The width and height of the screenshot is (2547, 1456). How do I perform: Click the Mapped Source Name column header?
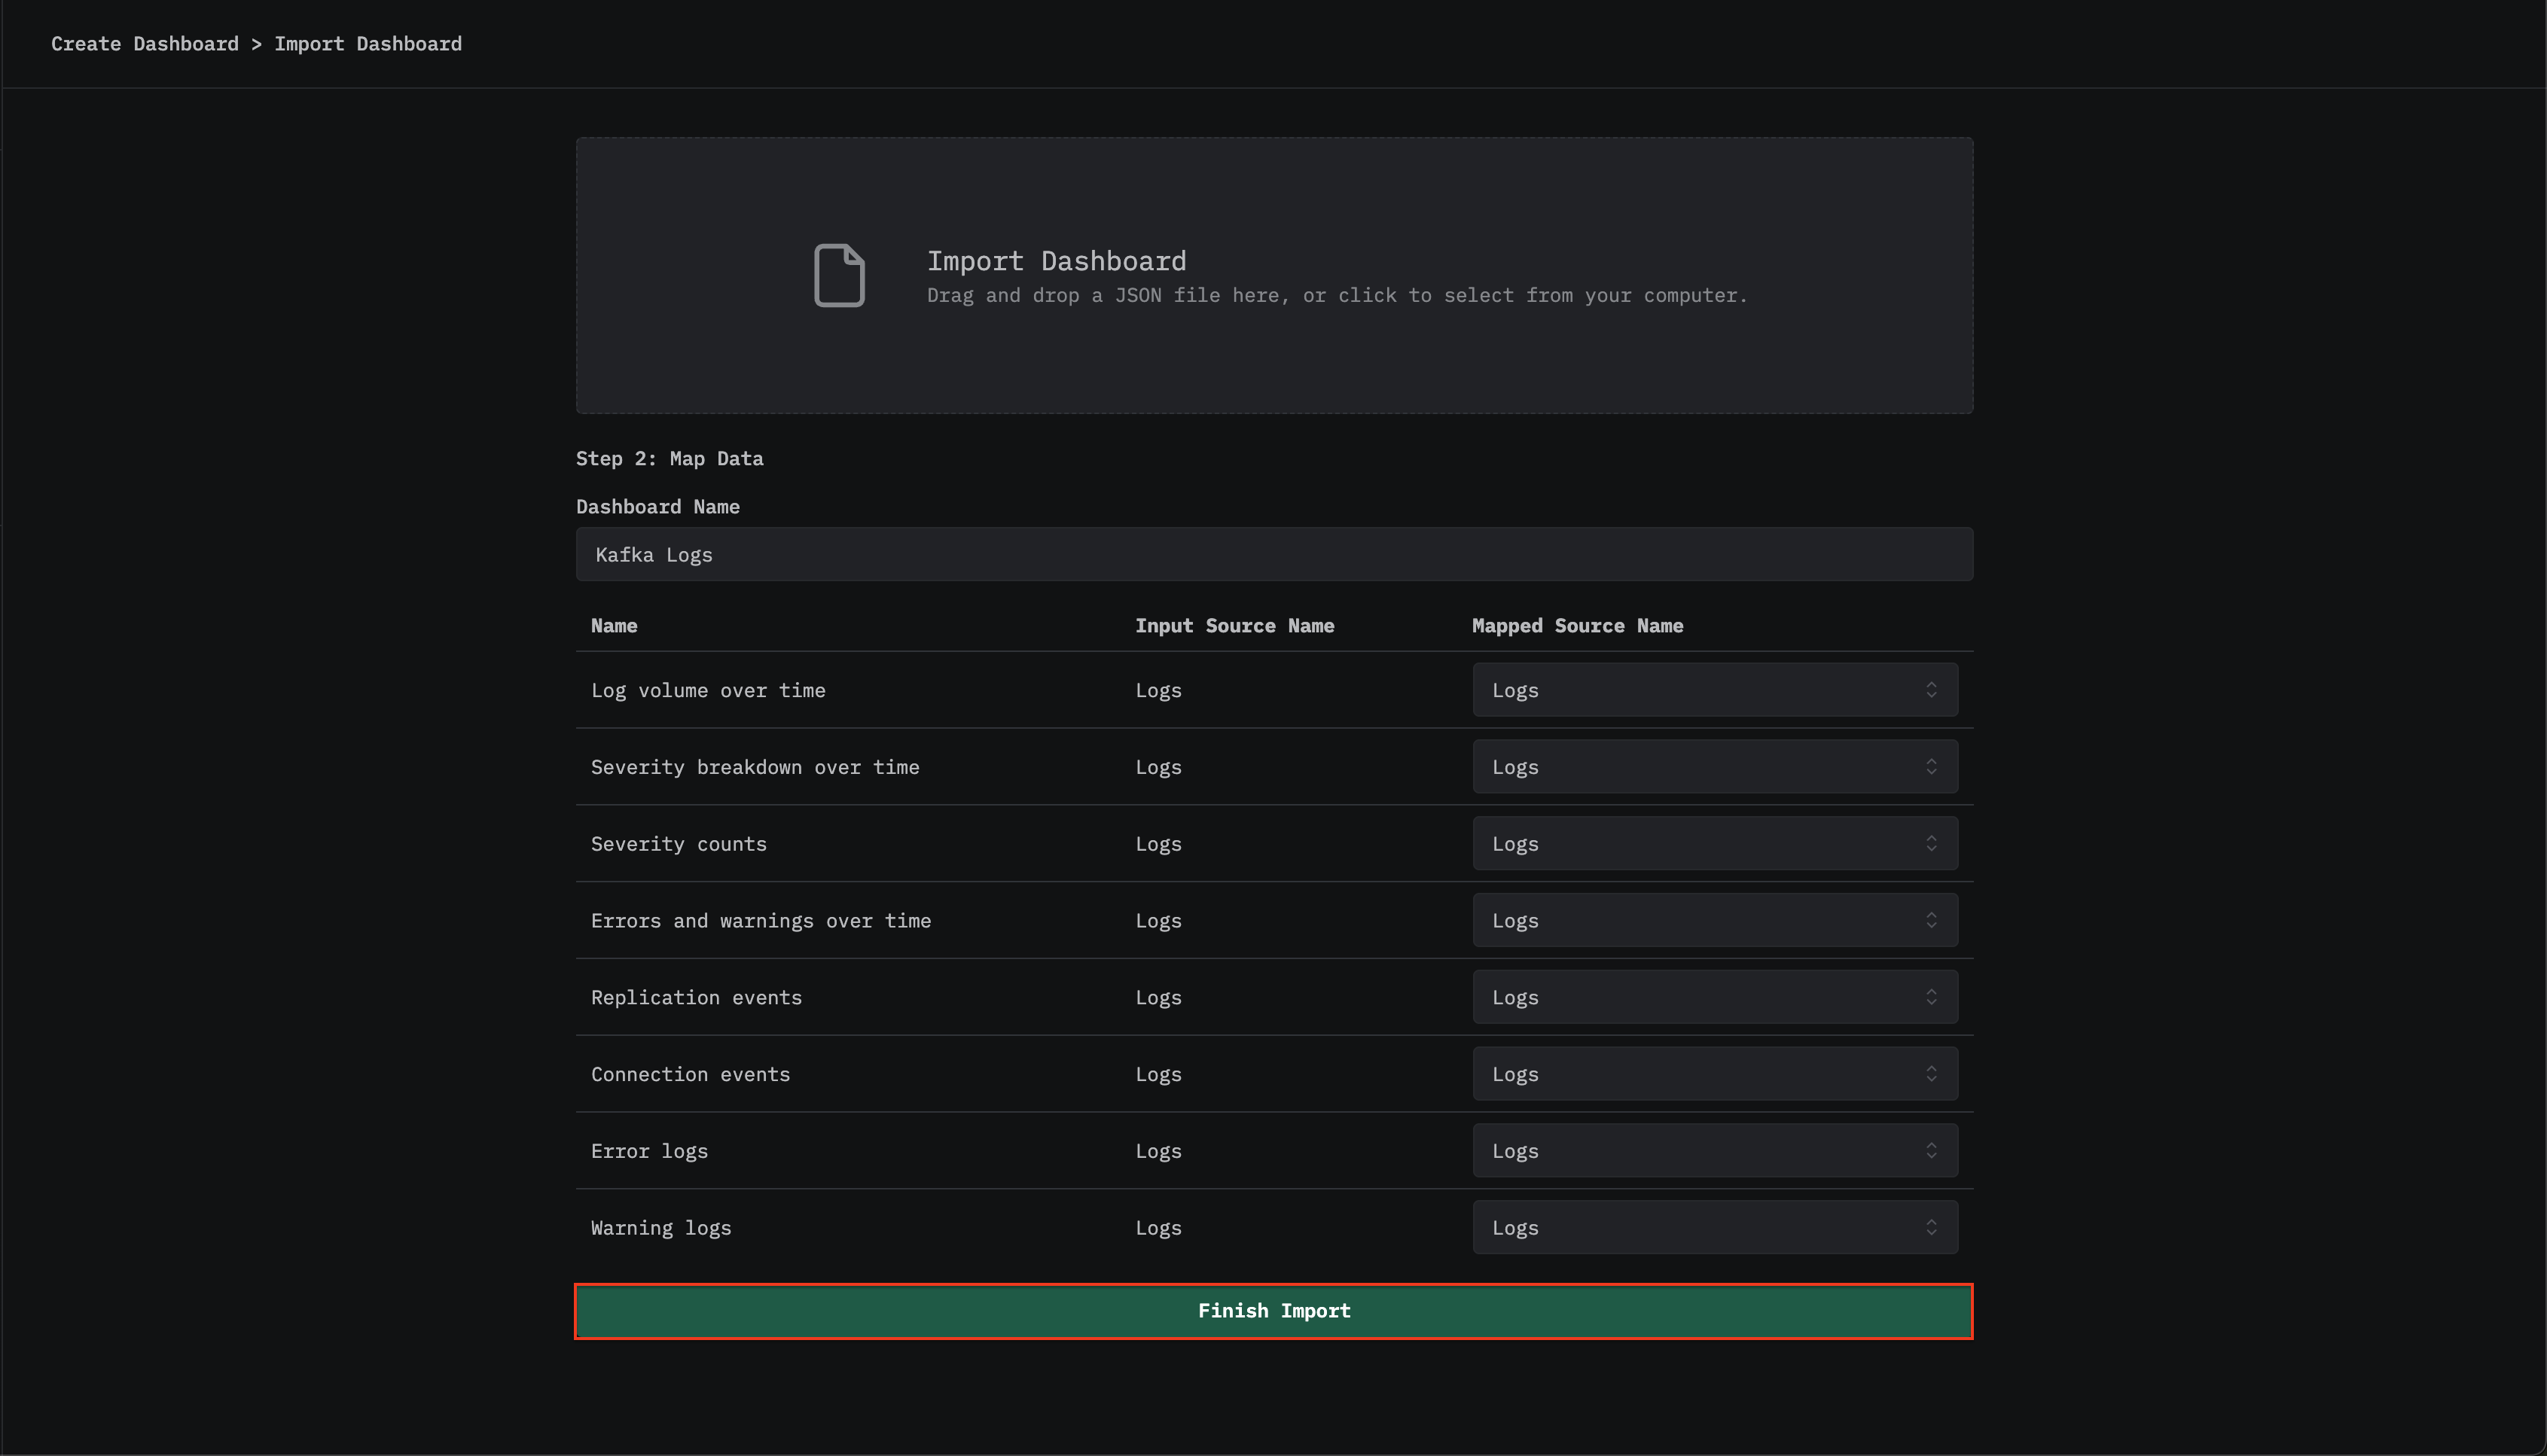click(1578, 625)
